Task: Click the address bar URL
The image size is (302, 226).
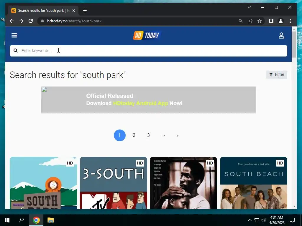Action: 74,21
